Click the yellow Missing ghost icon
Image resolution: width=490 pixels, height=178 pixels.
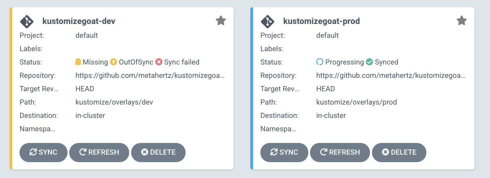[x=78, y=62]
